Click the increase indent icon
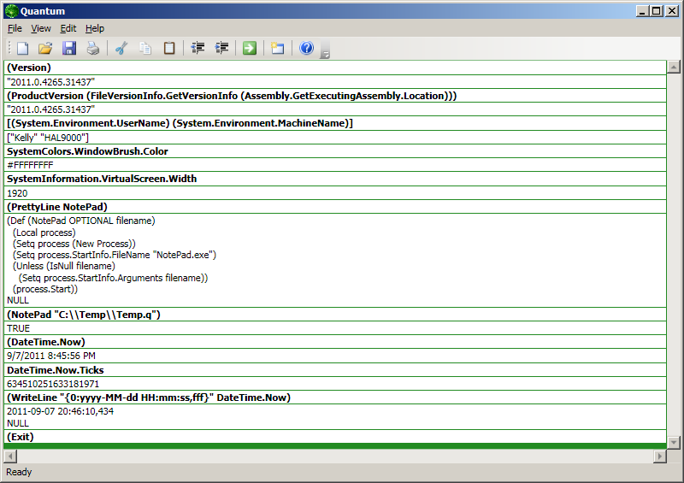The width and height of the screenshot is (684, 483). (222, 48)
